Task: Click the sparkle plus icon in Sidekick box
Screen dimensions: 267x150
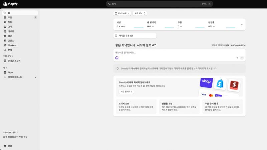Action: [237, 58]
